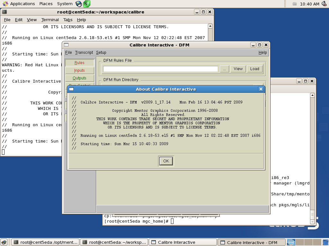Click 'Starting time: Sun Mar 15 10:40:33 2009' line
The height and width of the screenshot is (246, 329).
[x=124, y=144]
